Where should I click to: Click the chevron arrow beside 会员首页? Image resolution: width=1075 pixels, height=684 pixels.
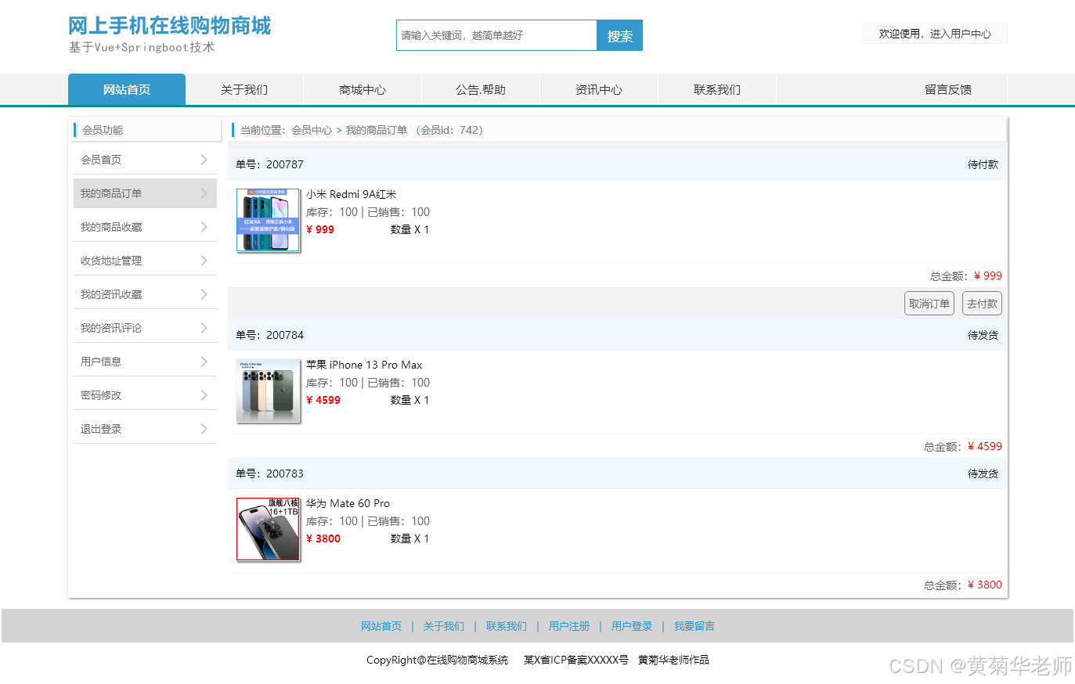(x=204, y=160)
